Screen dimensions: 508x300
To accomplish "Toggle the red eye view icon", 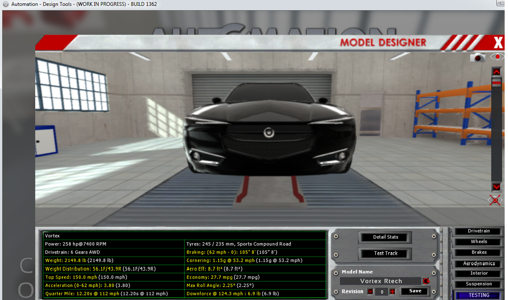I will [497, 57].
